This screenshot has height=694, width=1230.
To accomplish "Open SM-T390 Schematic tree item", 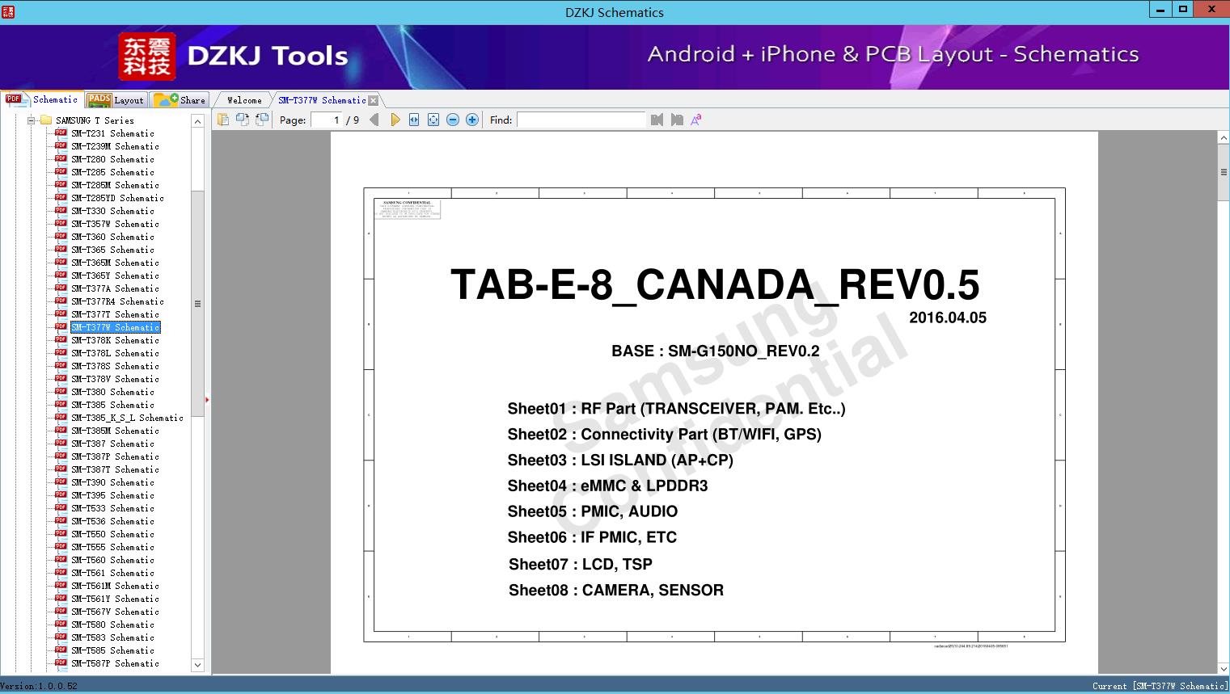I will click(112, 482).
